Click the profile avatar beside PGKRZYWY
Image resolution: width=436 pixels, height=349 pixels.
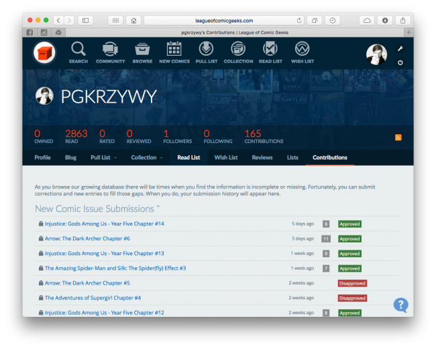44,96
